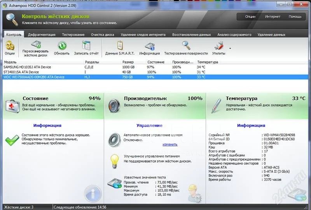The height and width of the screenshot is (210, 311).
Task: Switch to the Контроль tab
Action: click(14, 35)
